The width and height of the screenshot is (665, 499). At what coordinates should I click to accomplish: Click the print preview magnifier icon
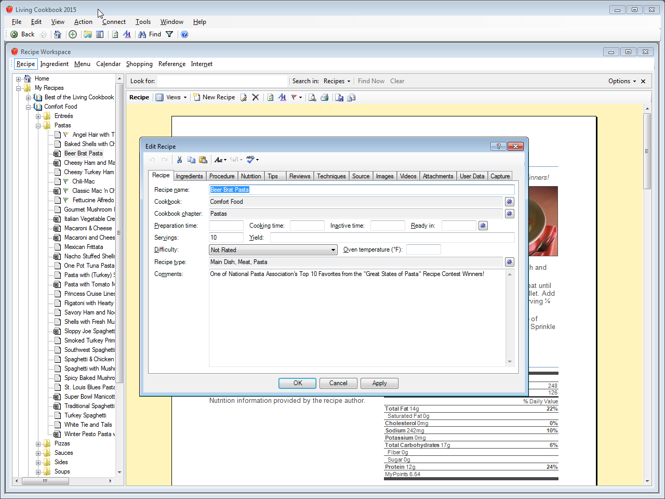tap(312, 97)
